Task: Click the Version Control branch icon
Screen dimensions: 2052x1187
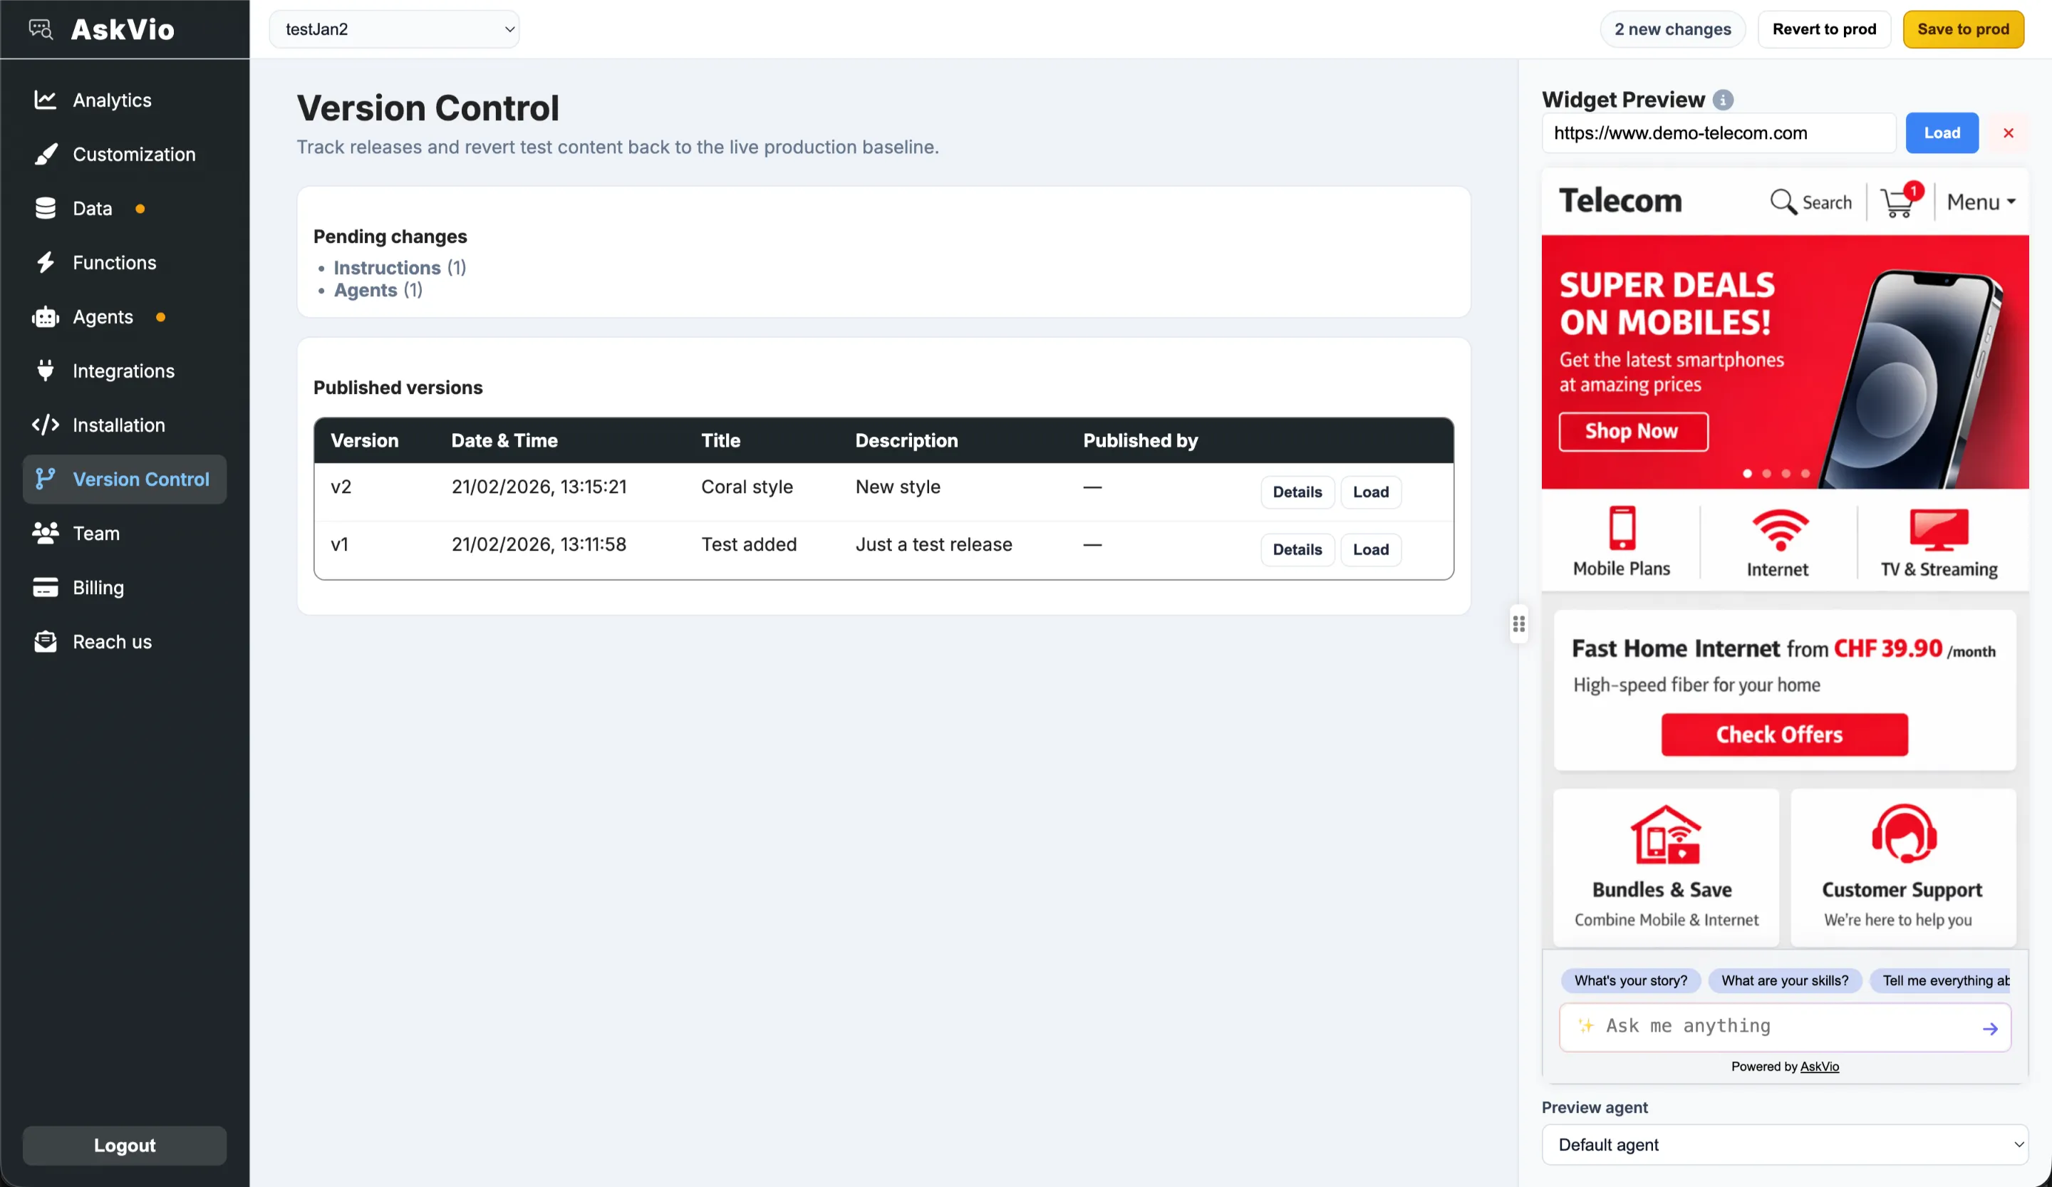Action: point(46,479)
